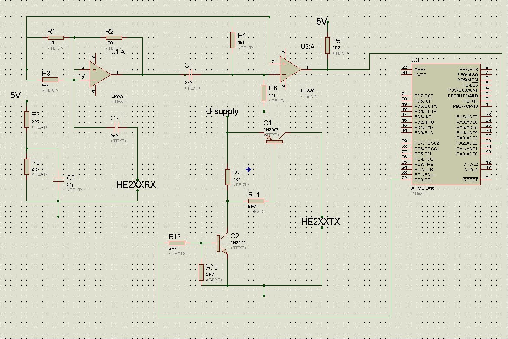Viewport: 508px width, 339px height.
Task: Select the R7 resistor symbol
Action: [x=26, y=119]
